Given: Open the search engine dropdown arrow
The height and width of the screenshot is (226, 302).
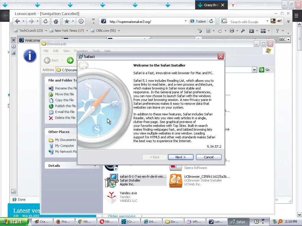Looking at the screenshot, I should tap(267, 21).
